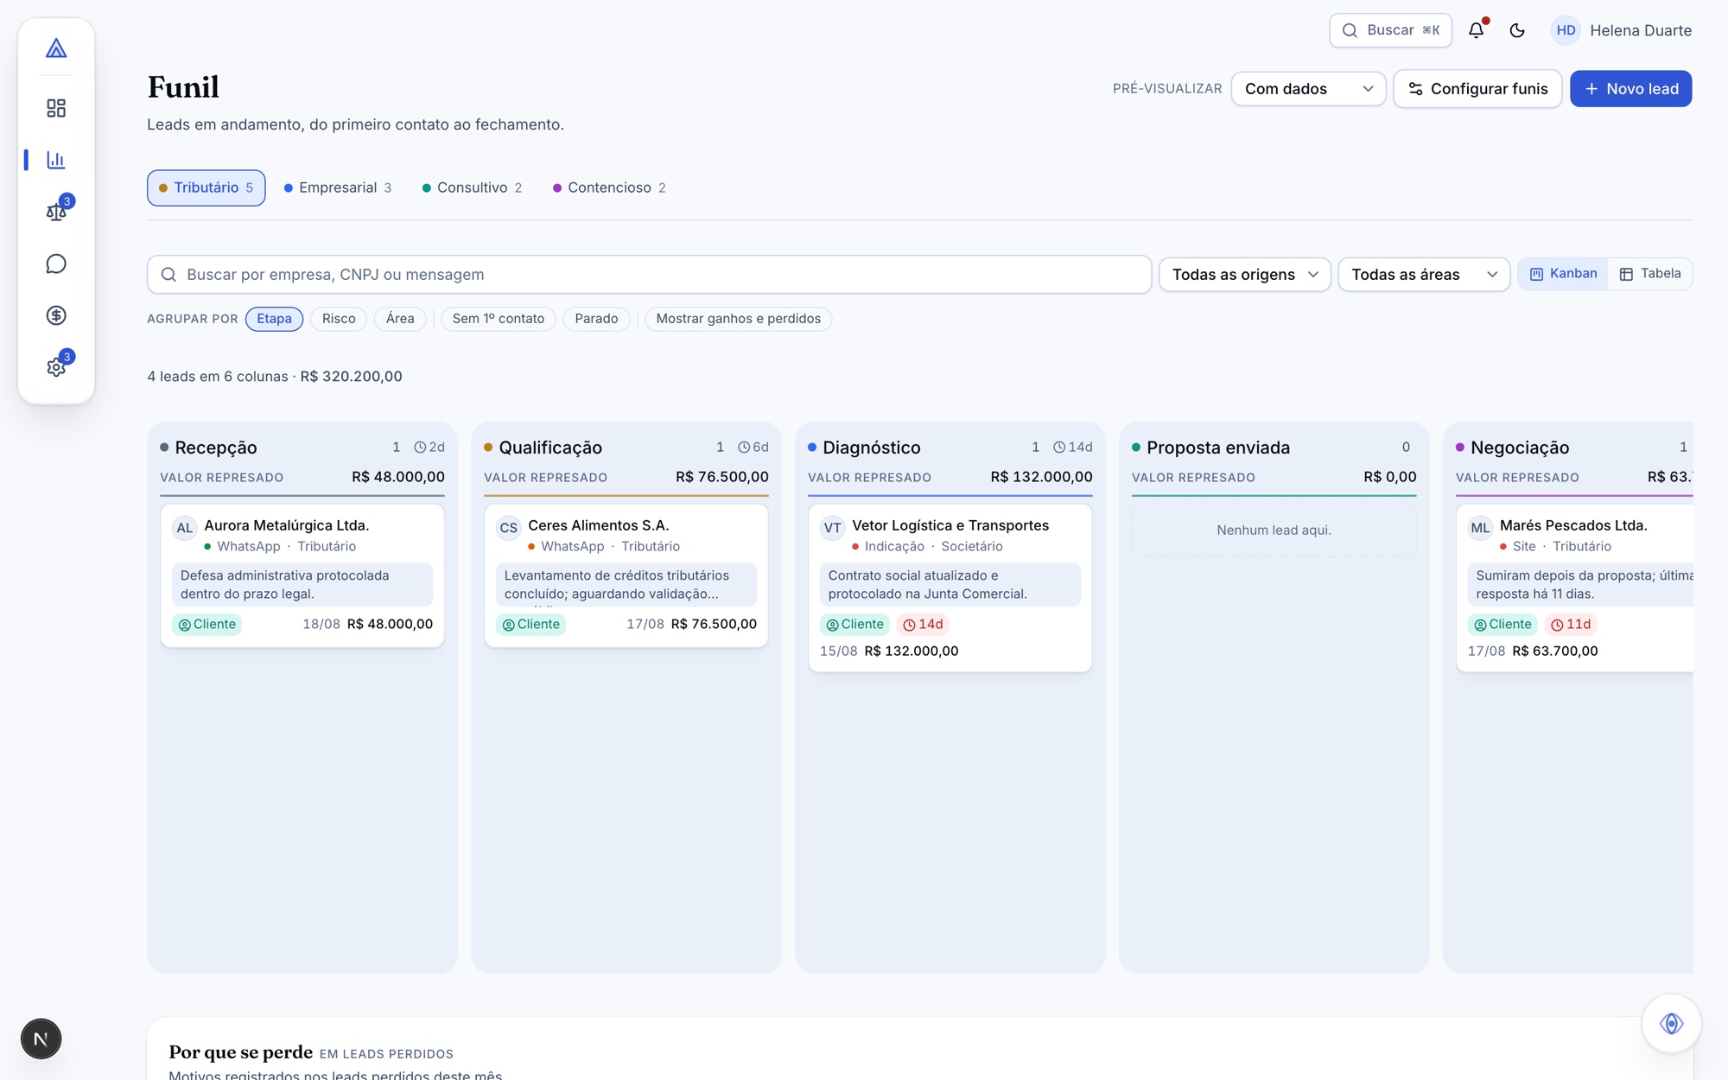Open the scales of justice sidebar icon
This screenshot has width=1728, height=1080.
click(x=56, y=212)
